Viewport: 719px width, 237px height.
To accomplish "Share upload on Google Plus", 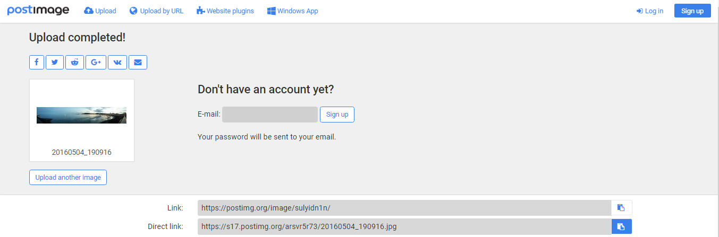I will tap(96, 62).
